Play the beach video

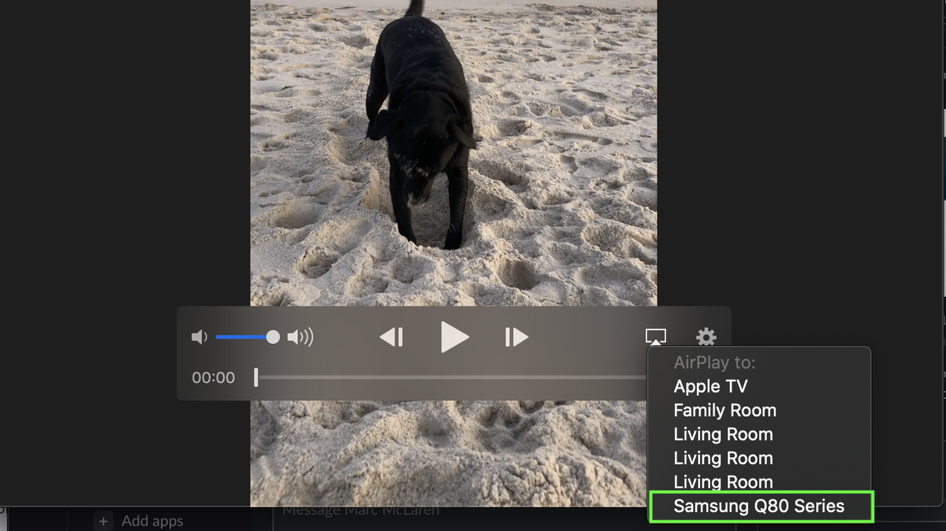(455, 336)
